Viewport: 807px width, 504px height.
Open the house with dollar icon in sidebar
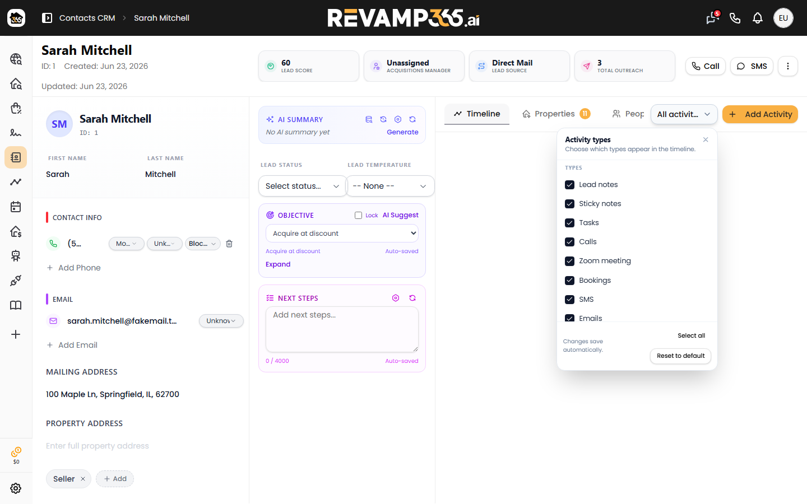point(16,231)
